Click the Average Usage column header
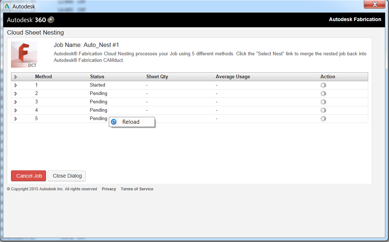 233,77
